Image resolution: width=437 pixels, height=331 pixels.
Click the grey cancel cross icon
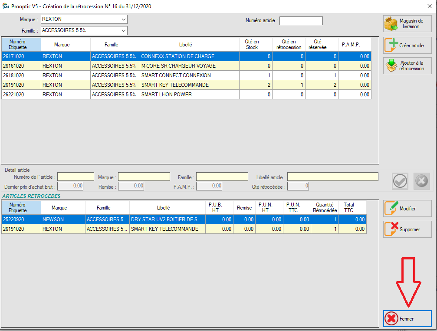point(422,181)
